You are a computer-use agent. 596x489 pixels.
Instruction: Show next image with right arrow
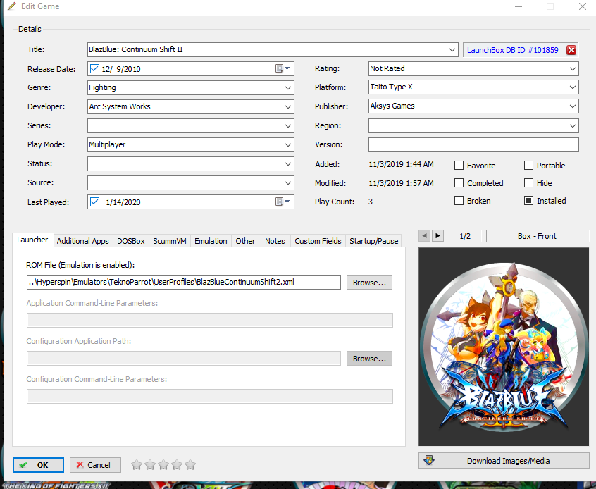coord(437,236)
